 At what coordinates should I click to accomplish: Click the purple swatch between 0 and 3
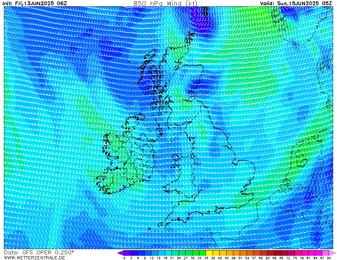pos(128,253)
